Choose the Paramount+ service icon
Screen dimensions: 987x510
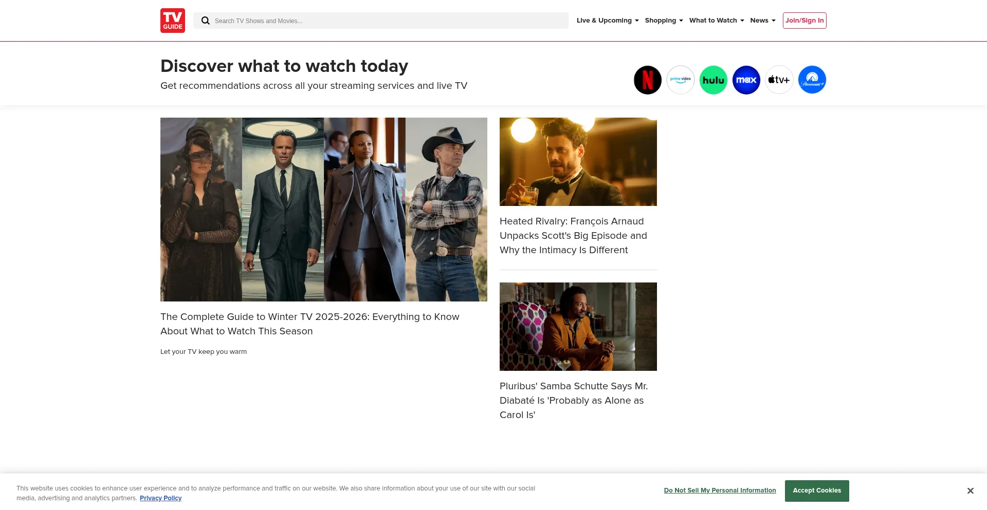(812, 80)
